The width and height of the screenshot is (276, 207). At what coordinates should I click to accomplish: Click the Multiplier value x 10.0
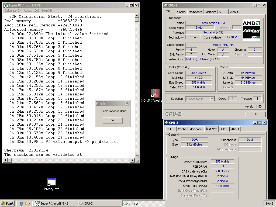198,78
